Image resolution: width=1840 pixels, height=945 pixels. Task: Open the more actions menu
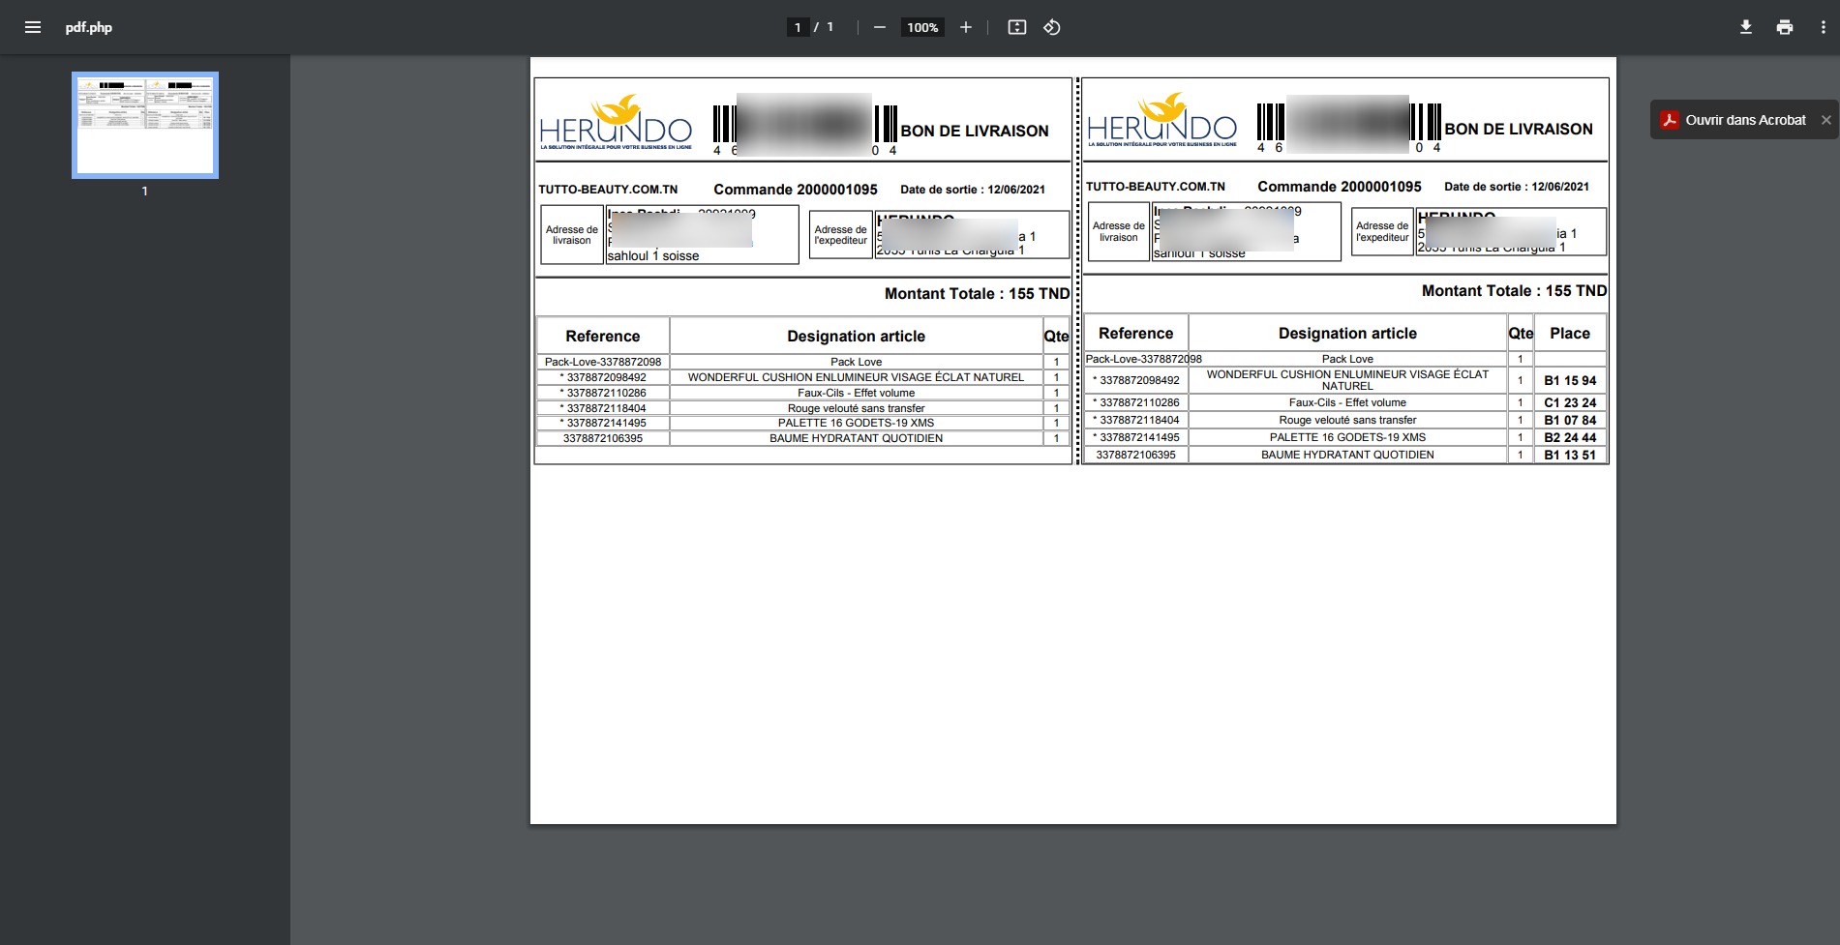[x=1824, y=27]
